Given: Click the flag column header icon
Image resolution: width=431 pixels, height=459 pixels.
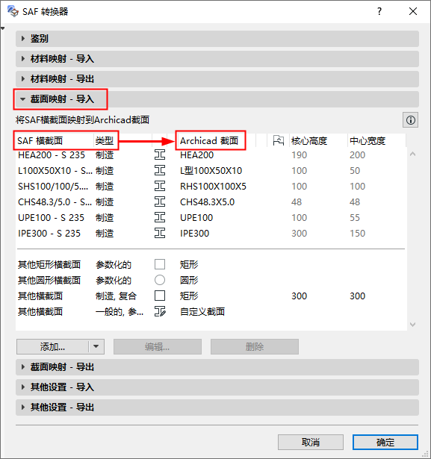Looking at the screenshot, I should click(279, 141).
